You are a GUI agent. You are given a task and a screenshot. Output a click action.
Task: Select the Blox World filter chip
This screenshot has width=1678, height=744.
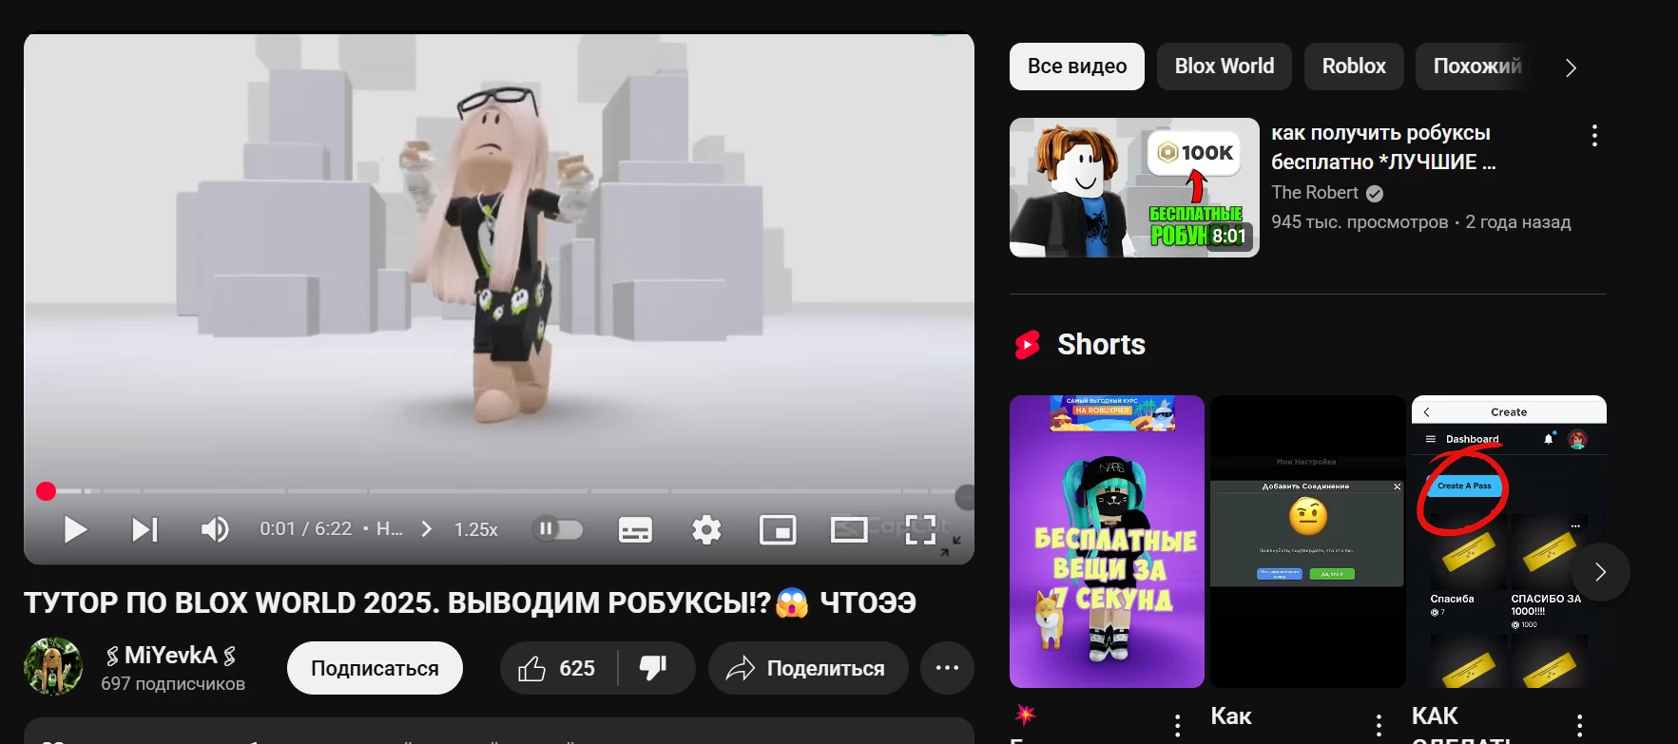(1224, 67)
